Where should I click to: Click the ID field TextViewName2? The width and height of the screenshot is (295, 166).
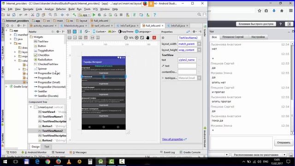click(189, 38)
